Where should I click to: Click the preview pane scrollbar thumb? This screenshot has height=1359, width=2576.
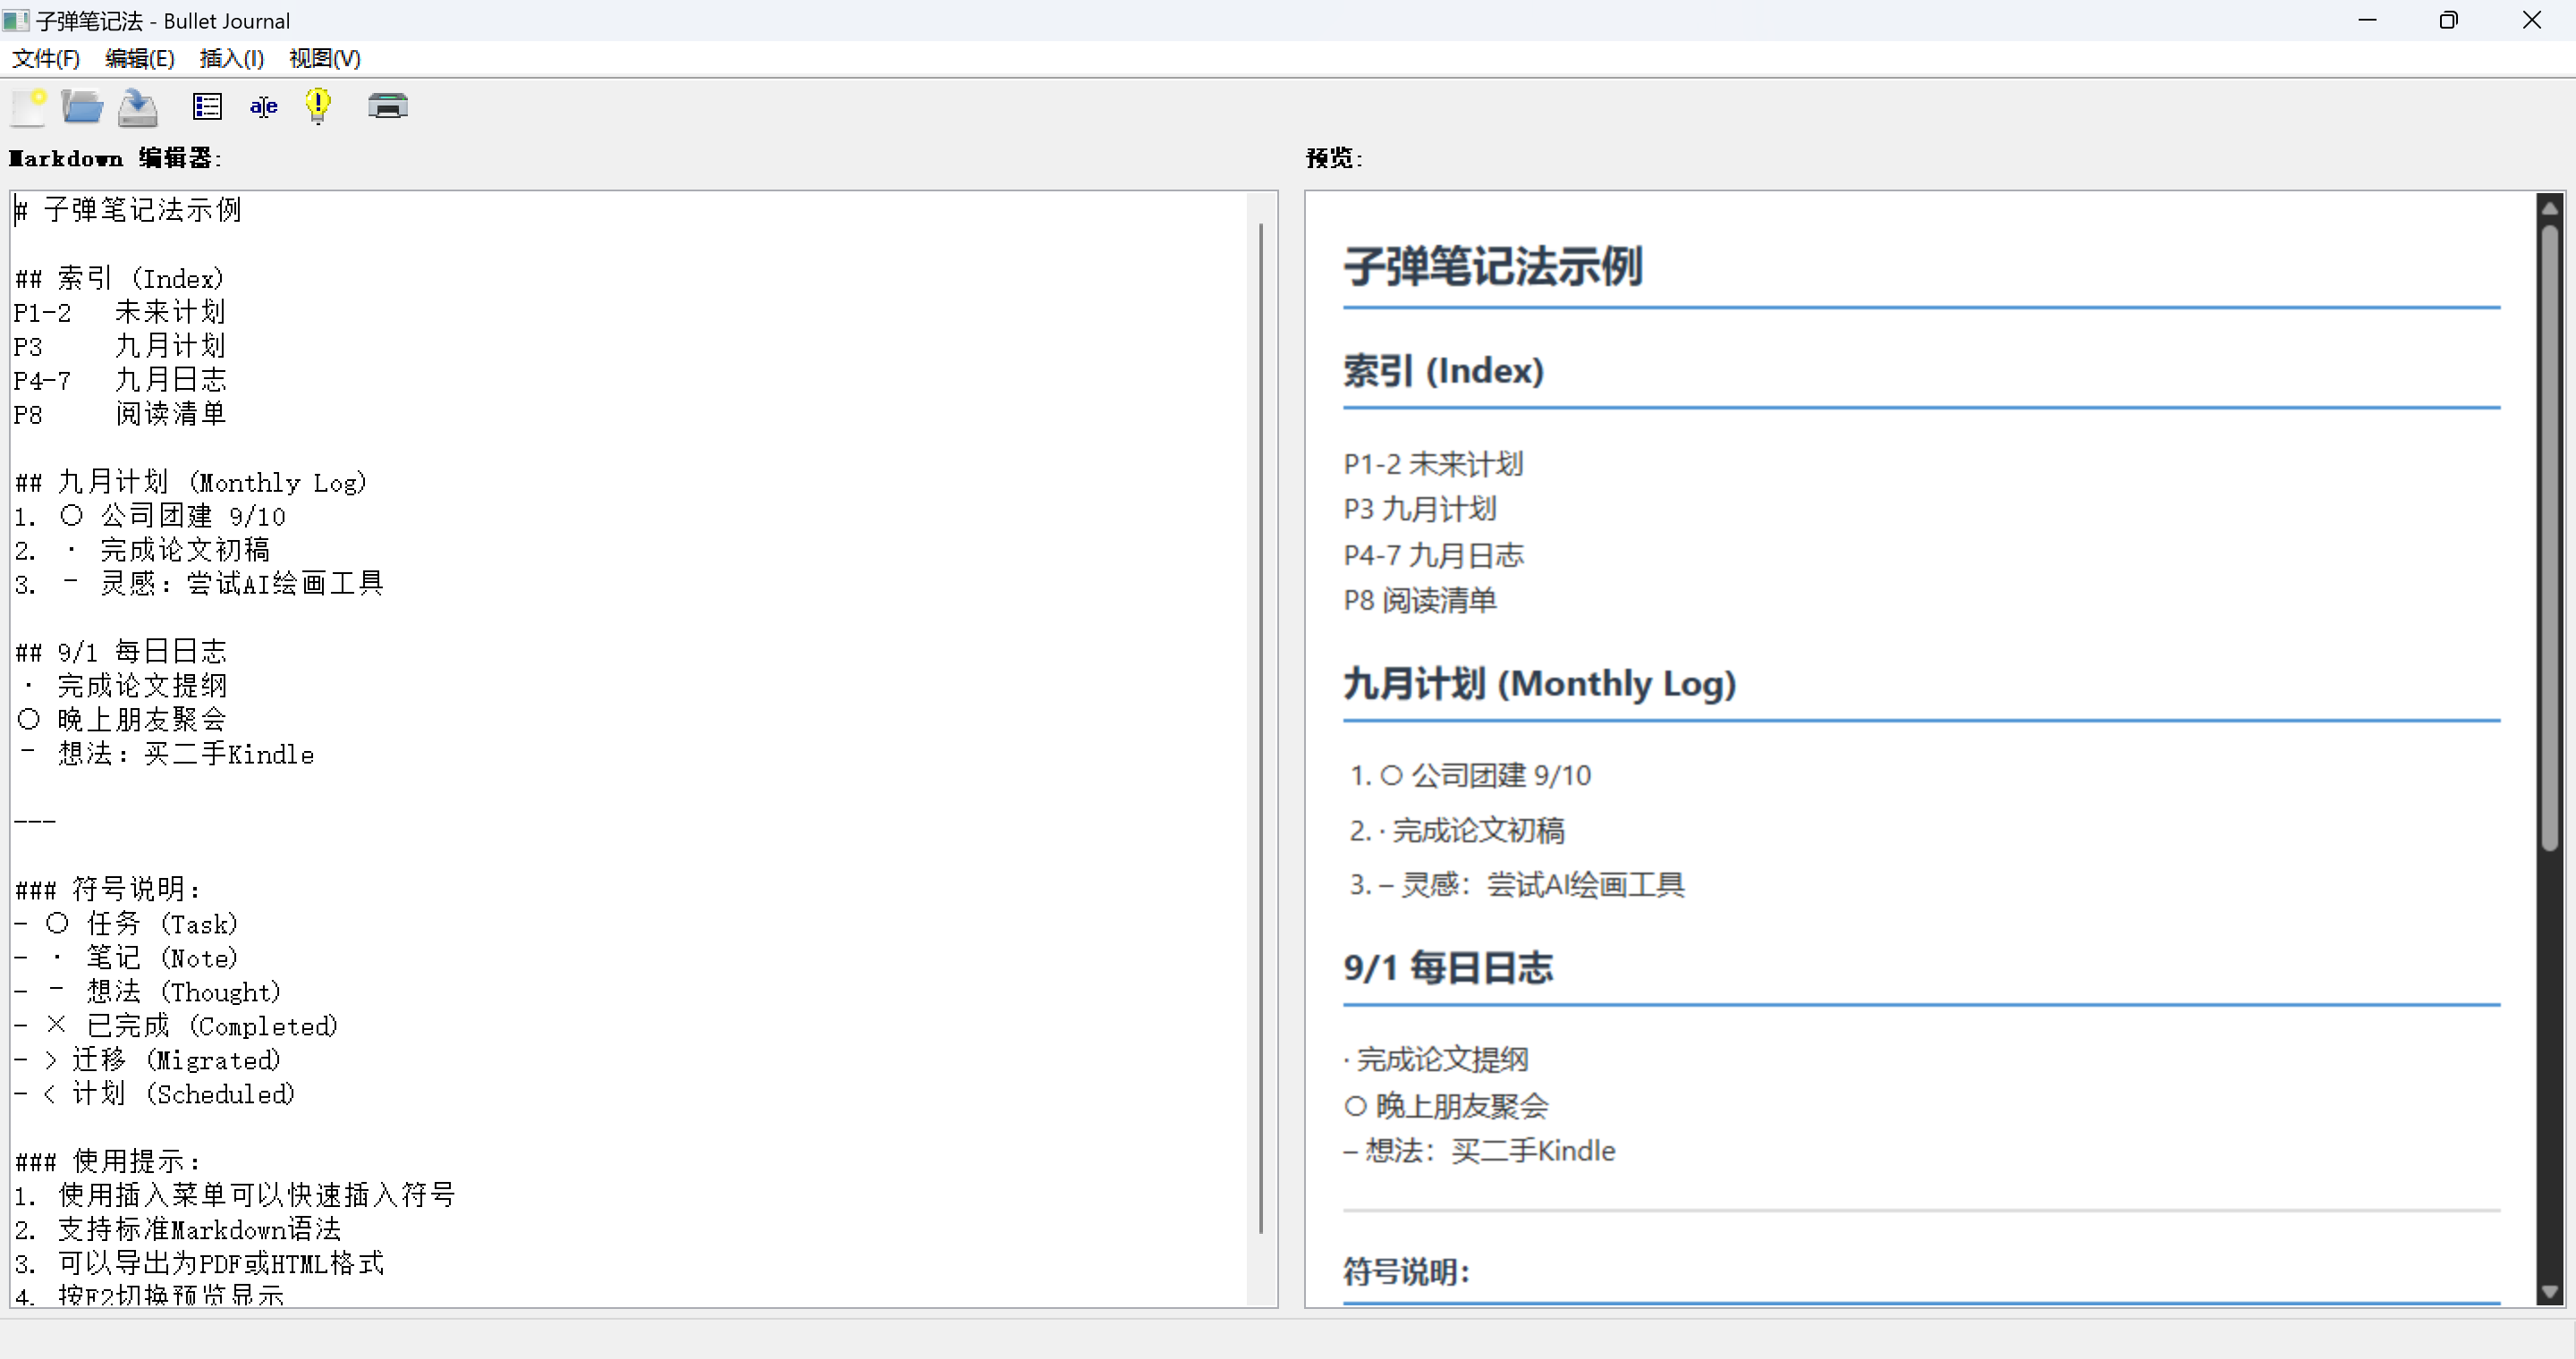[x=2549, y=540]
